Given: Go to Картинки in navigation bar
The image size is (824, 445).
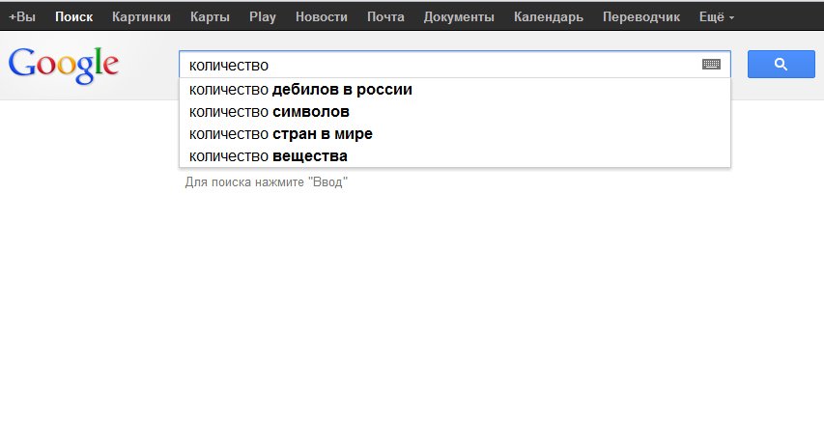Looking at the screenshot, I should click(x=141, y=16).
